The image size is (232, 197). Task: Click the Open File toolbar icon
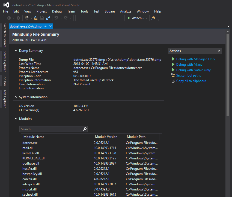(x=36, y=18)
